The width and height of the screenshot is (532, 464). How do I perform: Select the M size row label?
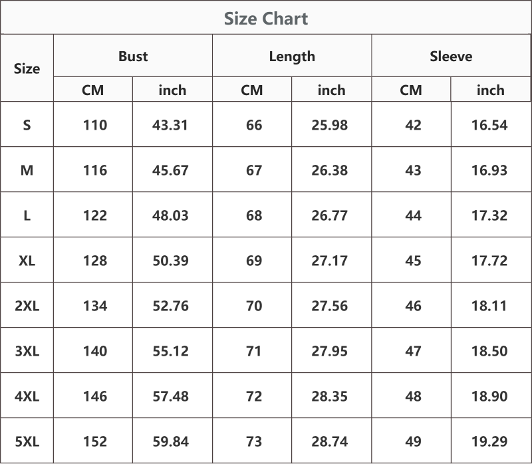[x=27, y=170]
